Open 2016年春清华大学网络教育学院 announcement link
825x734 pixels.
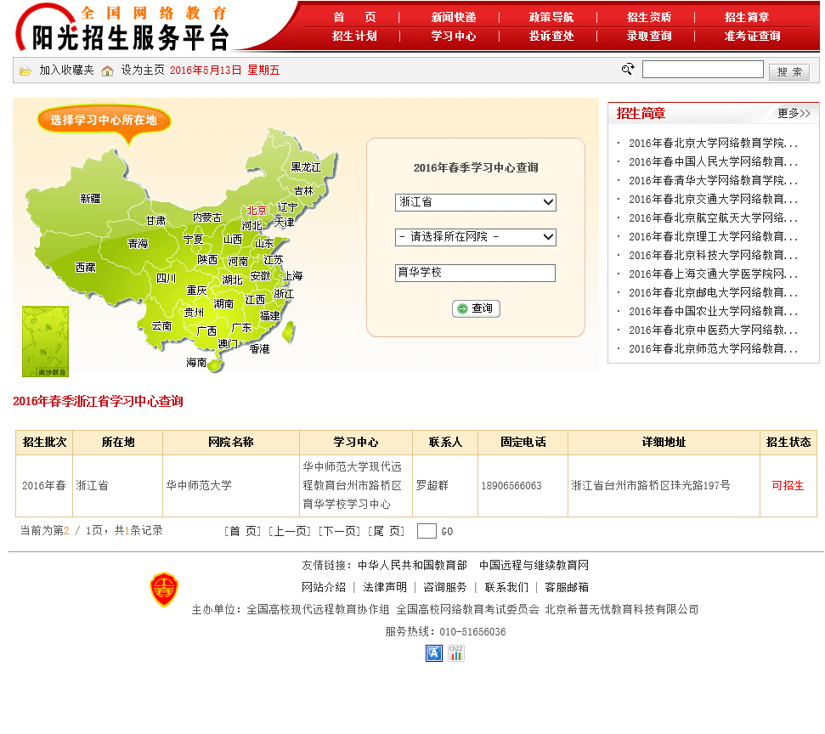click(713, 180)
